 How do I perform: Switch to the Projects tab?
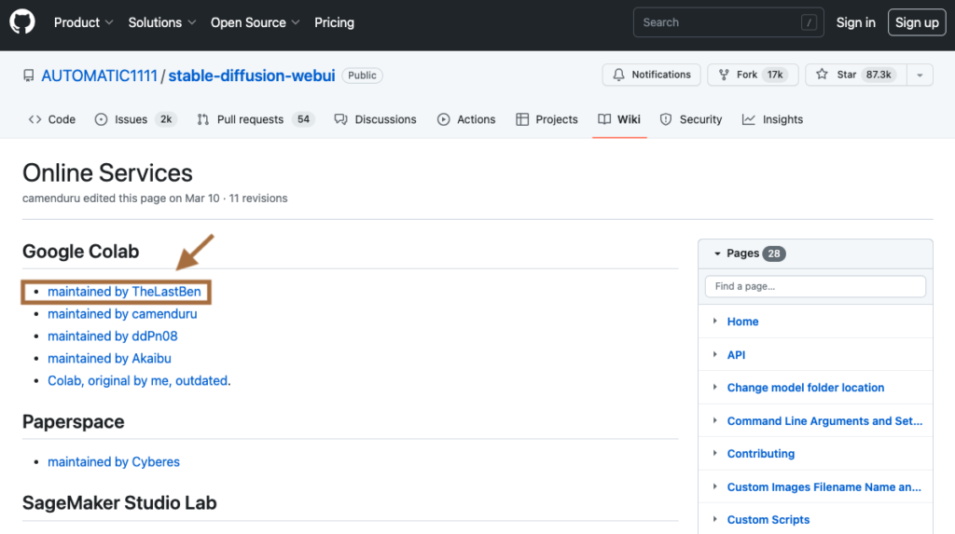pyautogui.click(x=547, y=119)
